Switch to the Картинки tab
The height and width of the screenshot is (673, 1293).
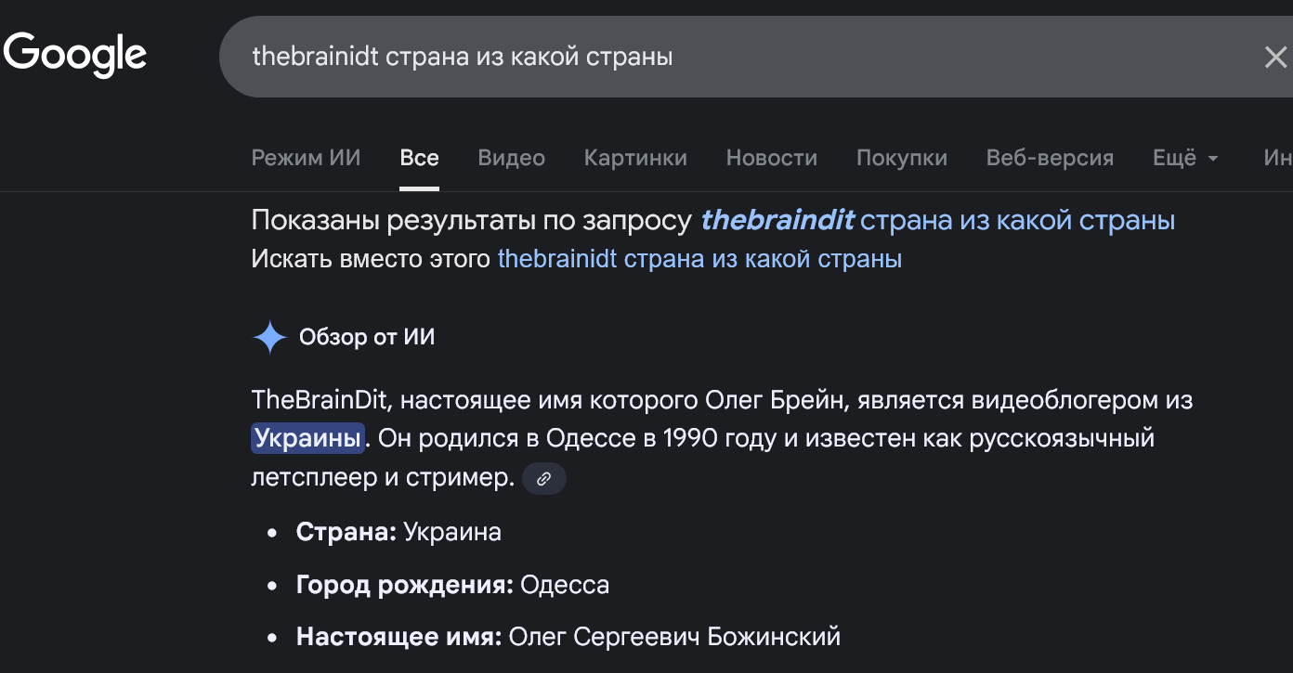tap(635, 158)
